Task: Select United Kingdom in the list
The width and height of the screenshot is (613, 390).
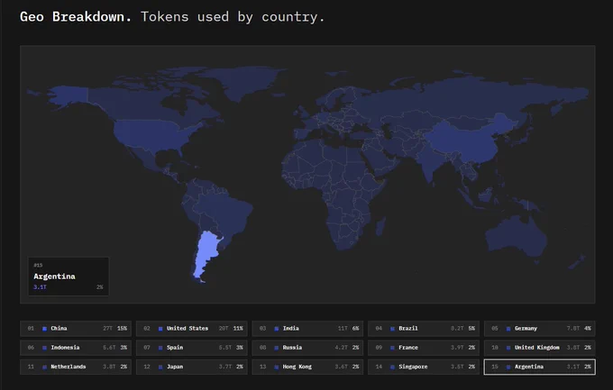Action: click(539, 348)
